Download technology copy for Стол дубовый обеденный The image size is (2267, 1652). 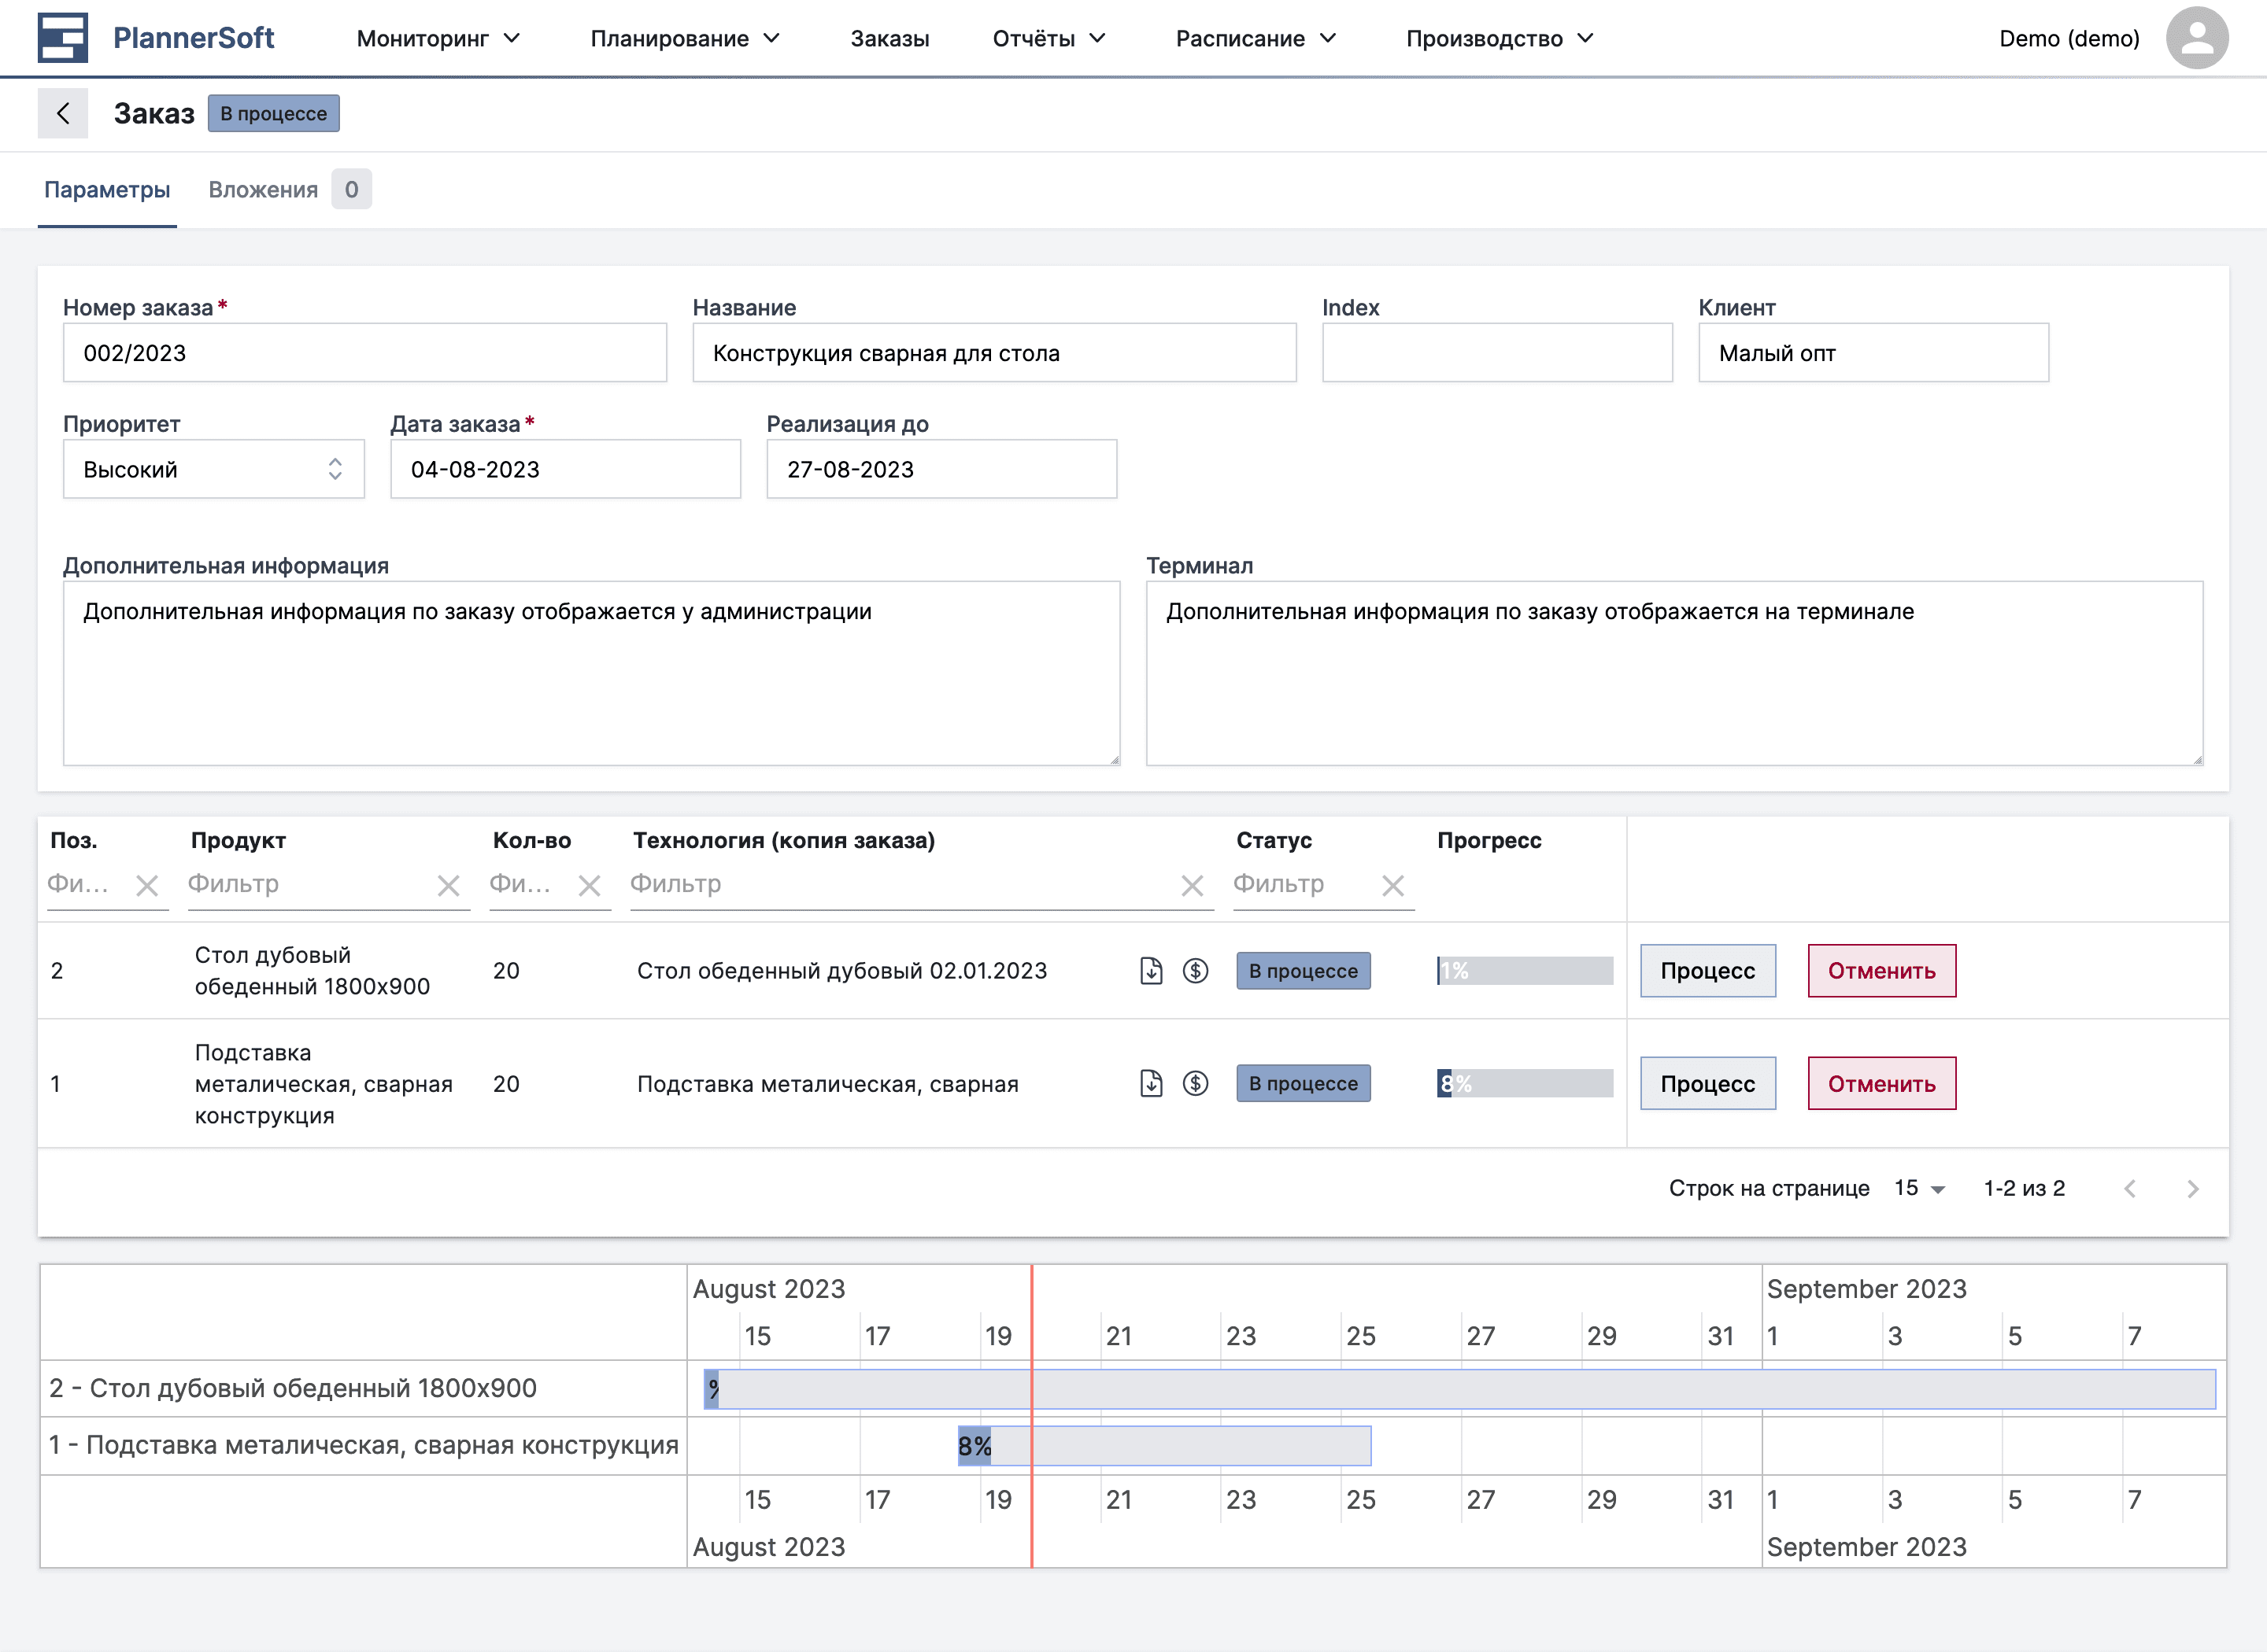pos(1152,970)
